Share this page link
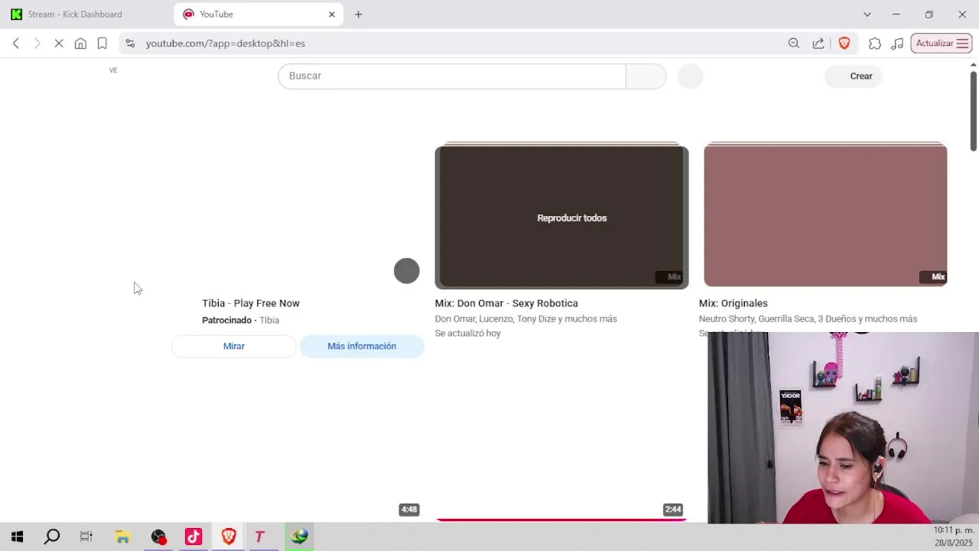Screen dimensions: 979x551 pos(818,44)
